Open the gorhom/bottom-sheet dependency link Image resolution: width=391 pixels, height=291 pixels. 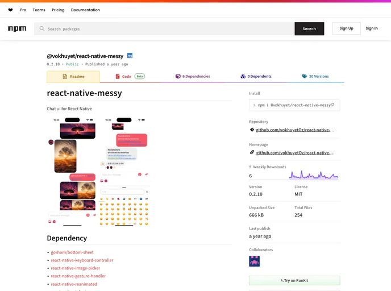(72, 252)
